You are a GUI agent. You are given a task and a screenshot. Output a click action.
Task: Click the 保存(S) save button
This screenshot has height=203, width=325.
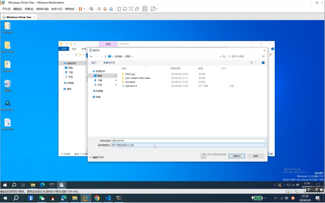coord(237,156)
